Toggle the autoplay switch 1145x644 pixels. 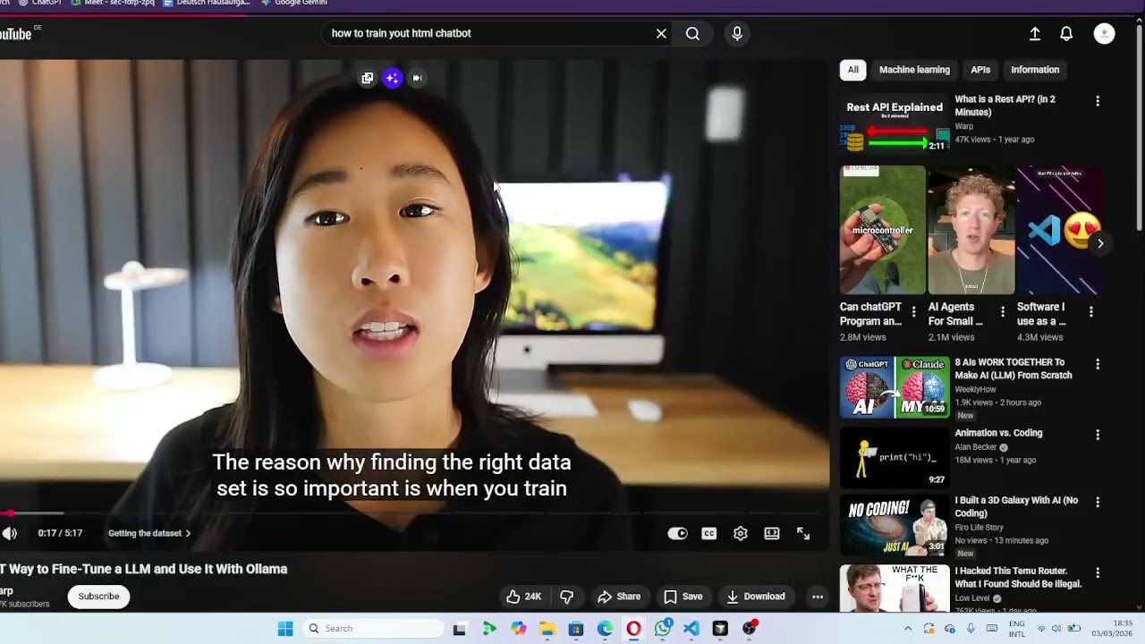[x=678, y=533]
